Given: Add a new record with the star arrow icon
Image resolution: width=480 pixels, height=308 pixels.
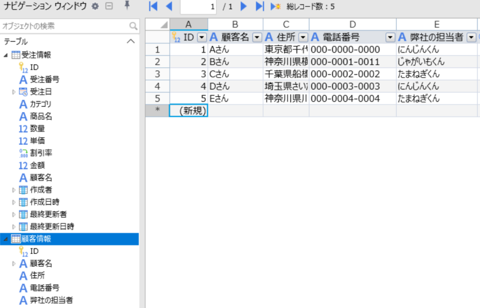Looking at the screenshot, I should coord(276,7).
